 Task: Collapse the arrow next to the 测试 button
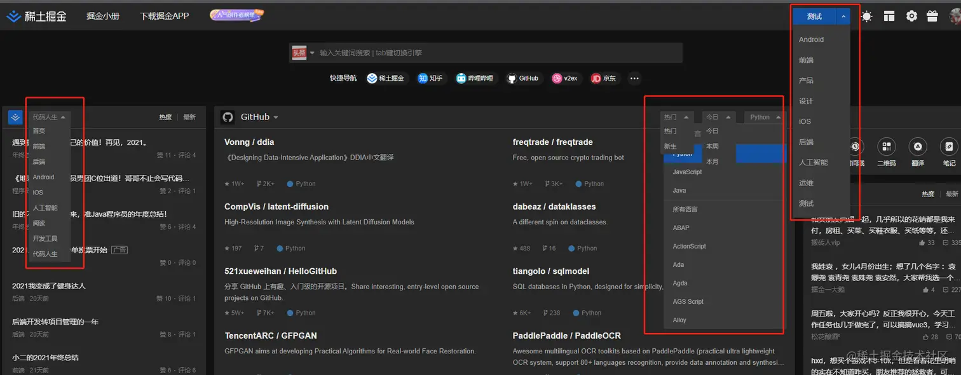(x=843, y=17)
